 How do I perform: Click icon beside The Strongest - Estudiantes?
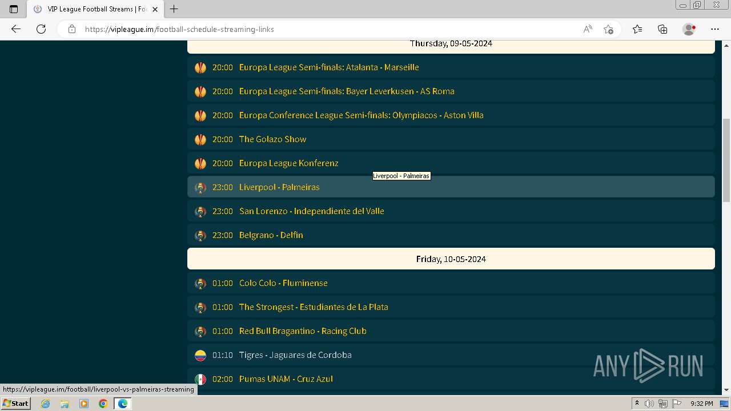point(200,307)
